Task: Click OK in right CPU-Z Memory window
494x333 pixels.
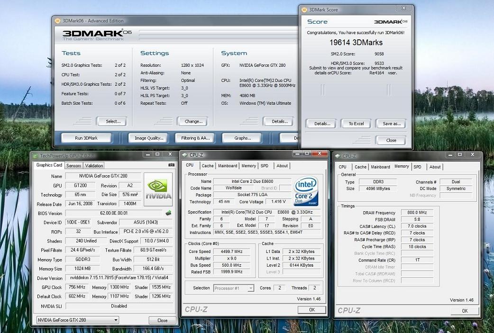Action: coord(465,311)
